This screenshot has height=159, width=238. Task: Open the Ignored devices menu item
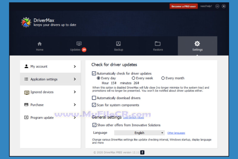point(50,92)
